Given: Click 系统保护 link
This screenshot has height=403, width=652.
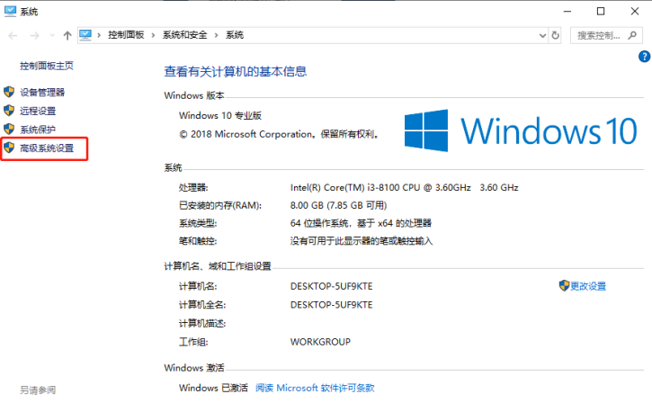Looking at the screenshot, I should click(38, 130).
